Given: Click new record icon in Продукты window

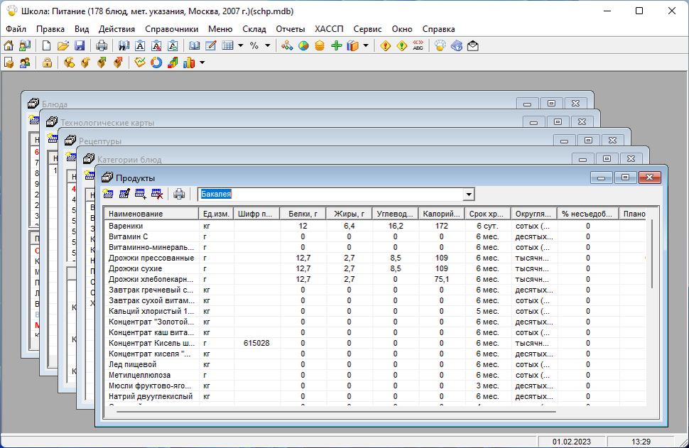Looking at the screenshot, I should (108, 194).
